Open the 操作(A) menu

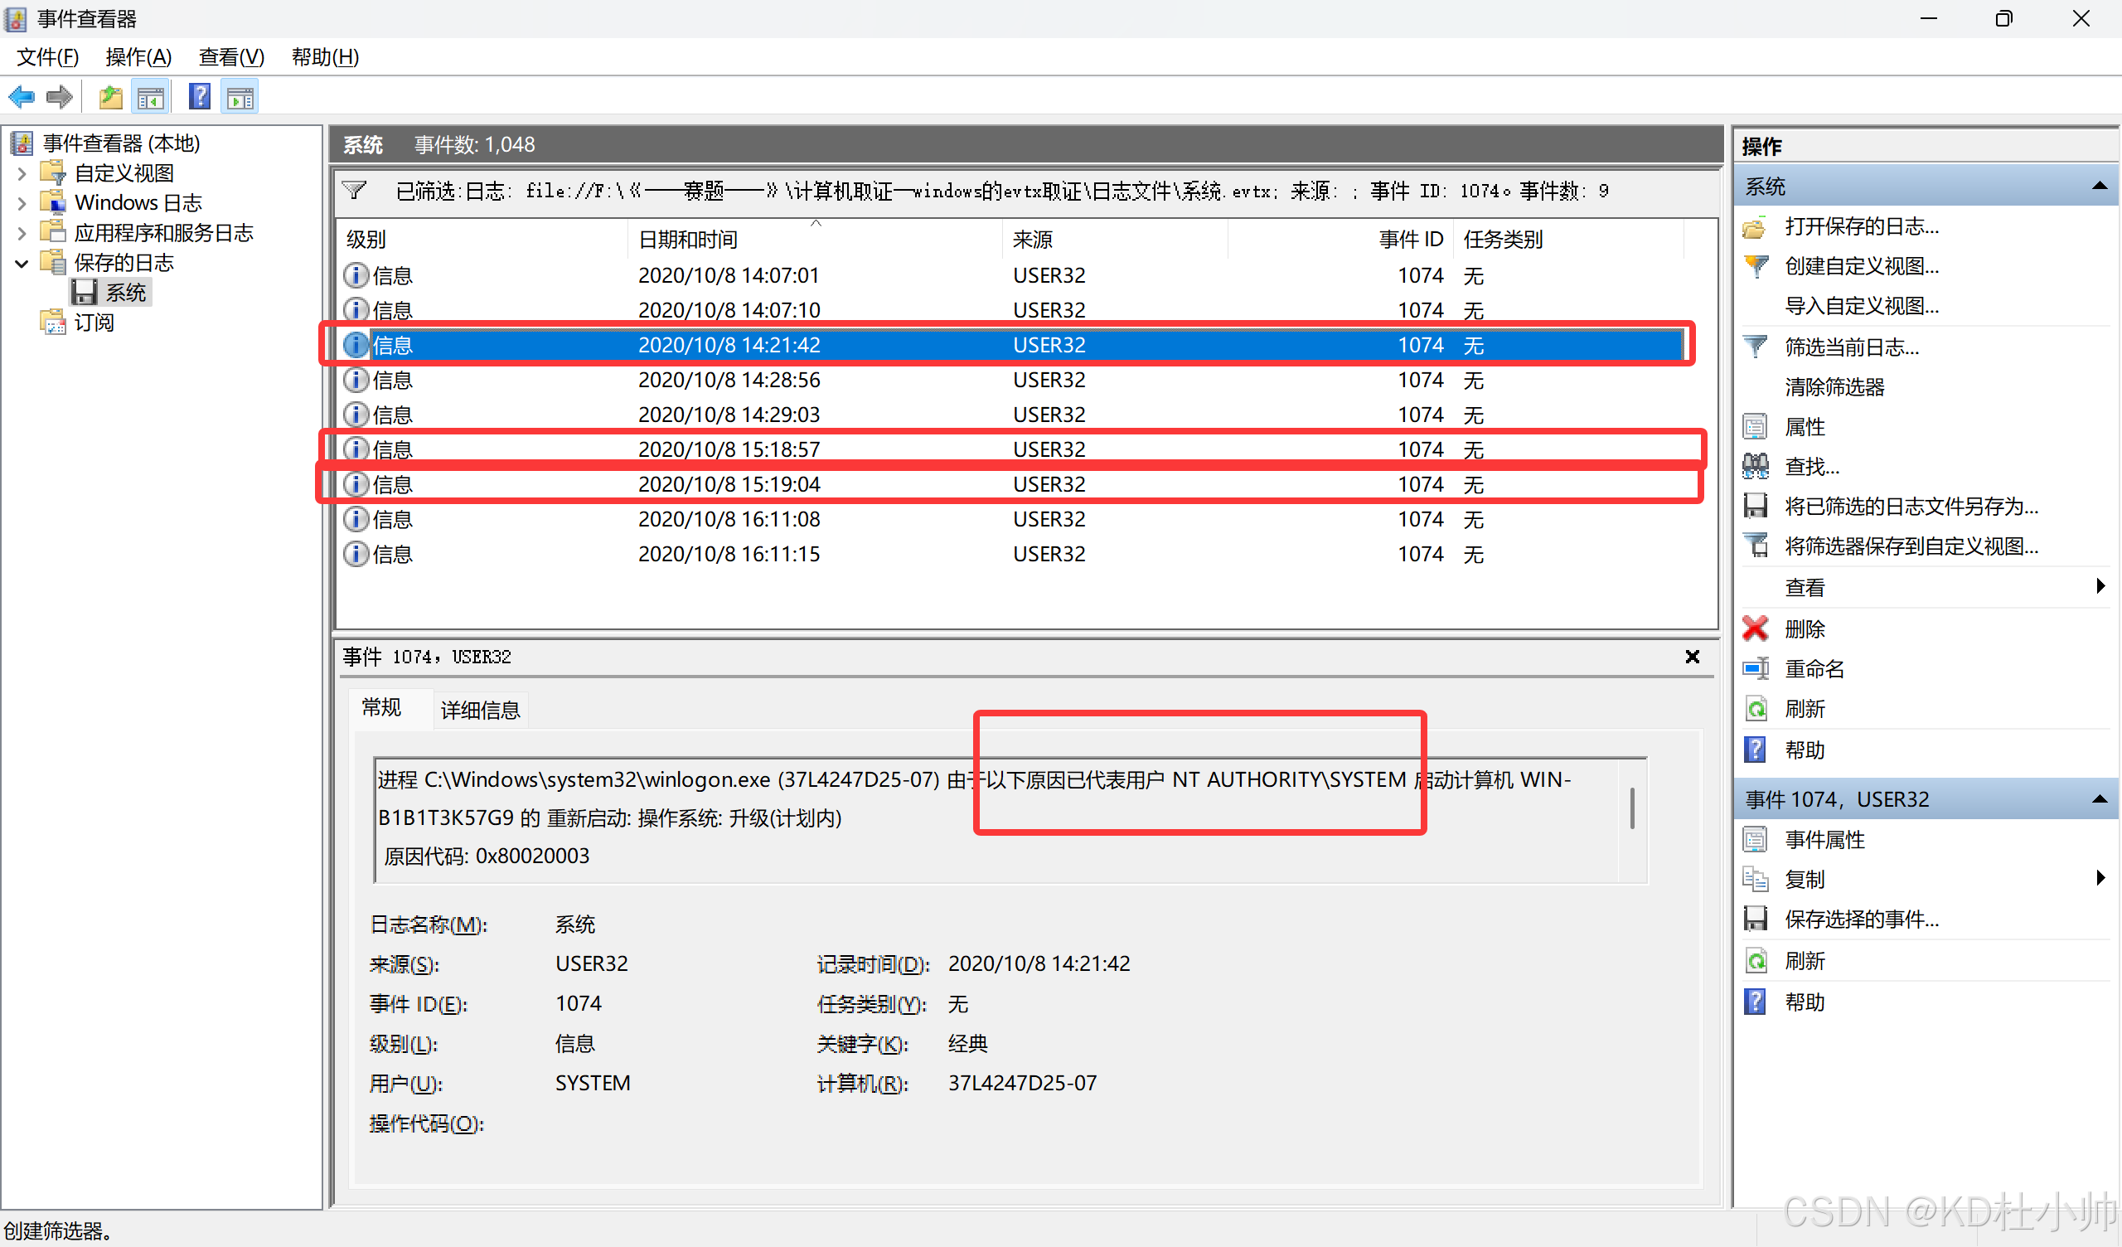[x=138, y=57]
